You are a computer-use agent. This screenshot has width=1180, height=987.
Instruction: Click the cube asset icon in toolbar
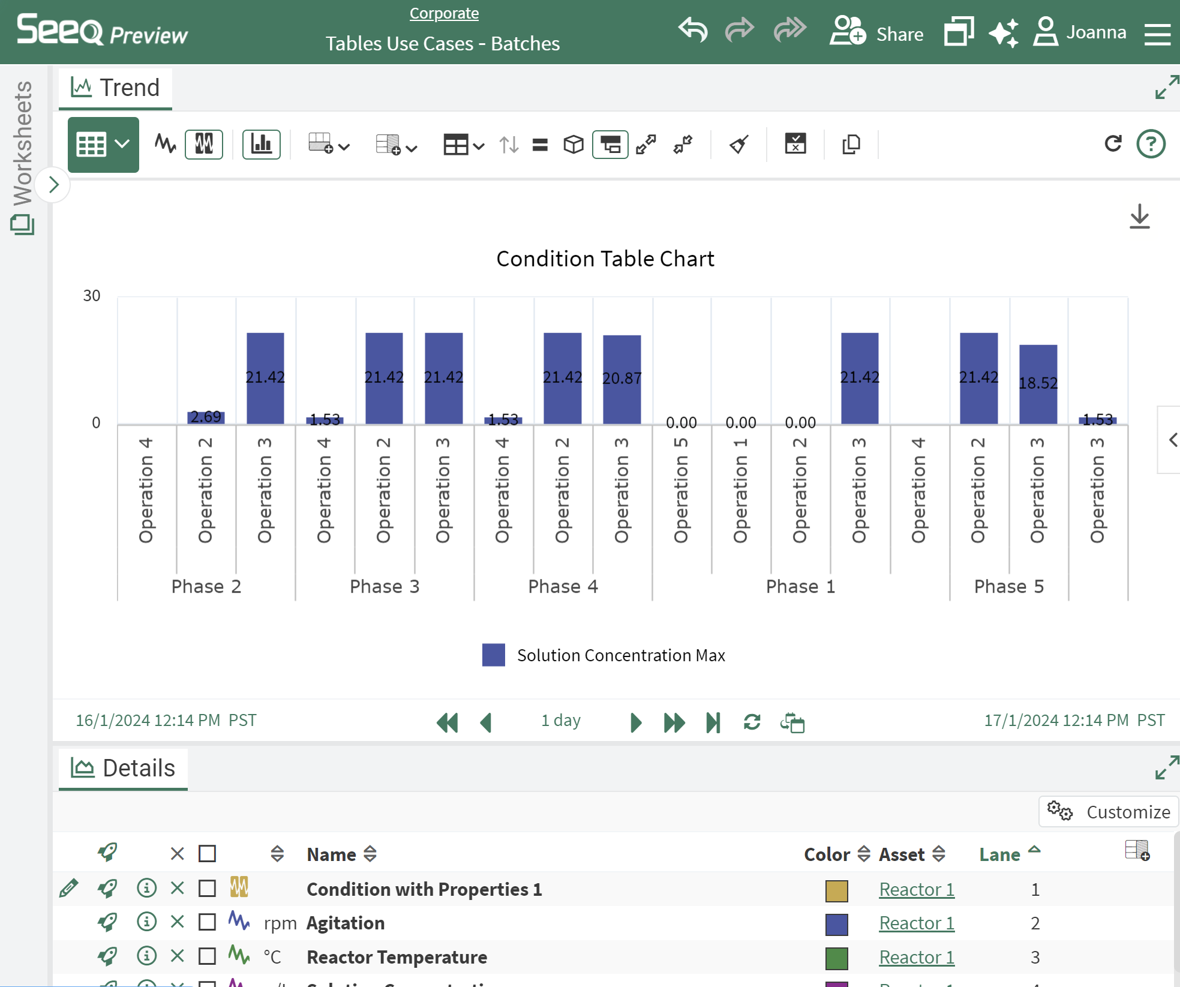pyautogui.click(x=574, y=145)
